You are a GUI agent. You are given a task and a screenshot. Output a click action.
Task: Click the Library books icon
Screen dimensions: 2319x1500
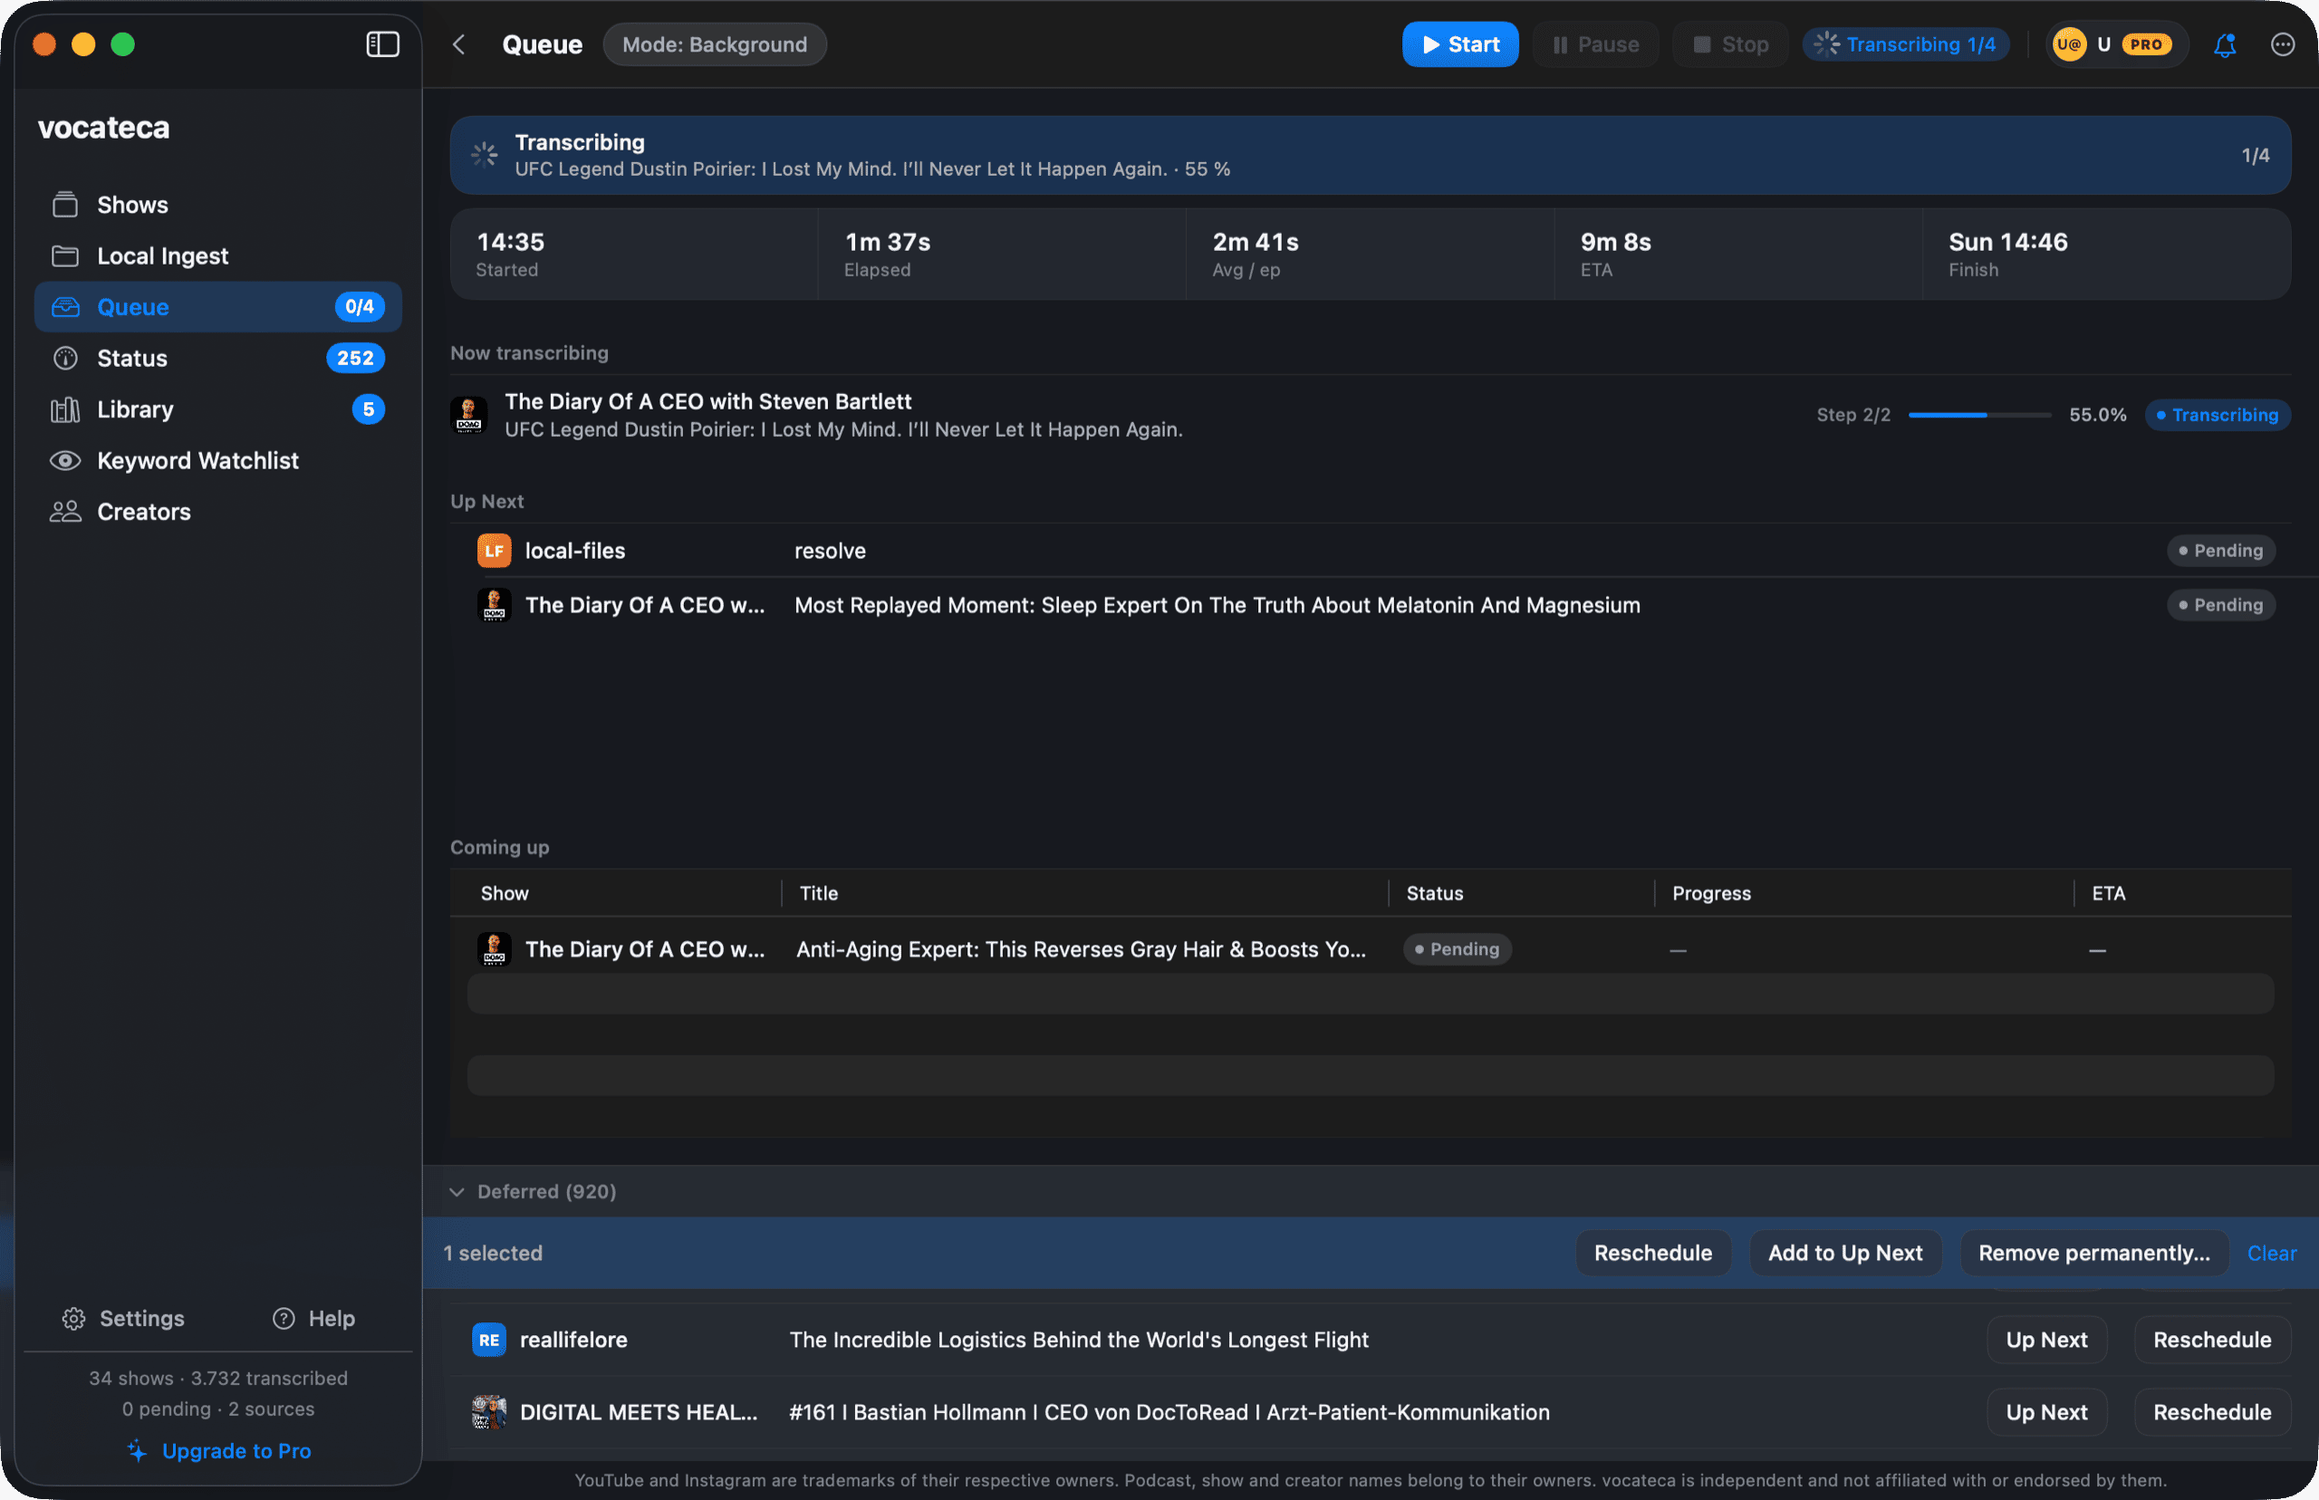coord(65,409)
